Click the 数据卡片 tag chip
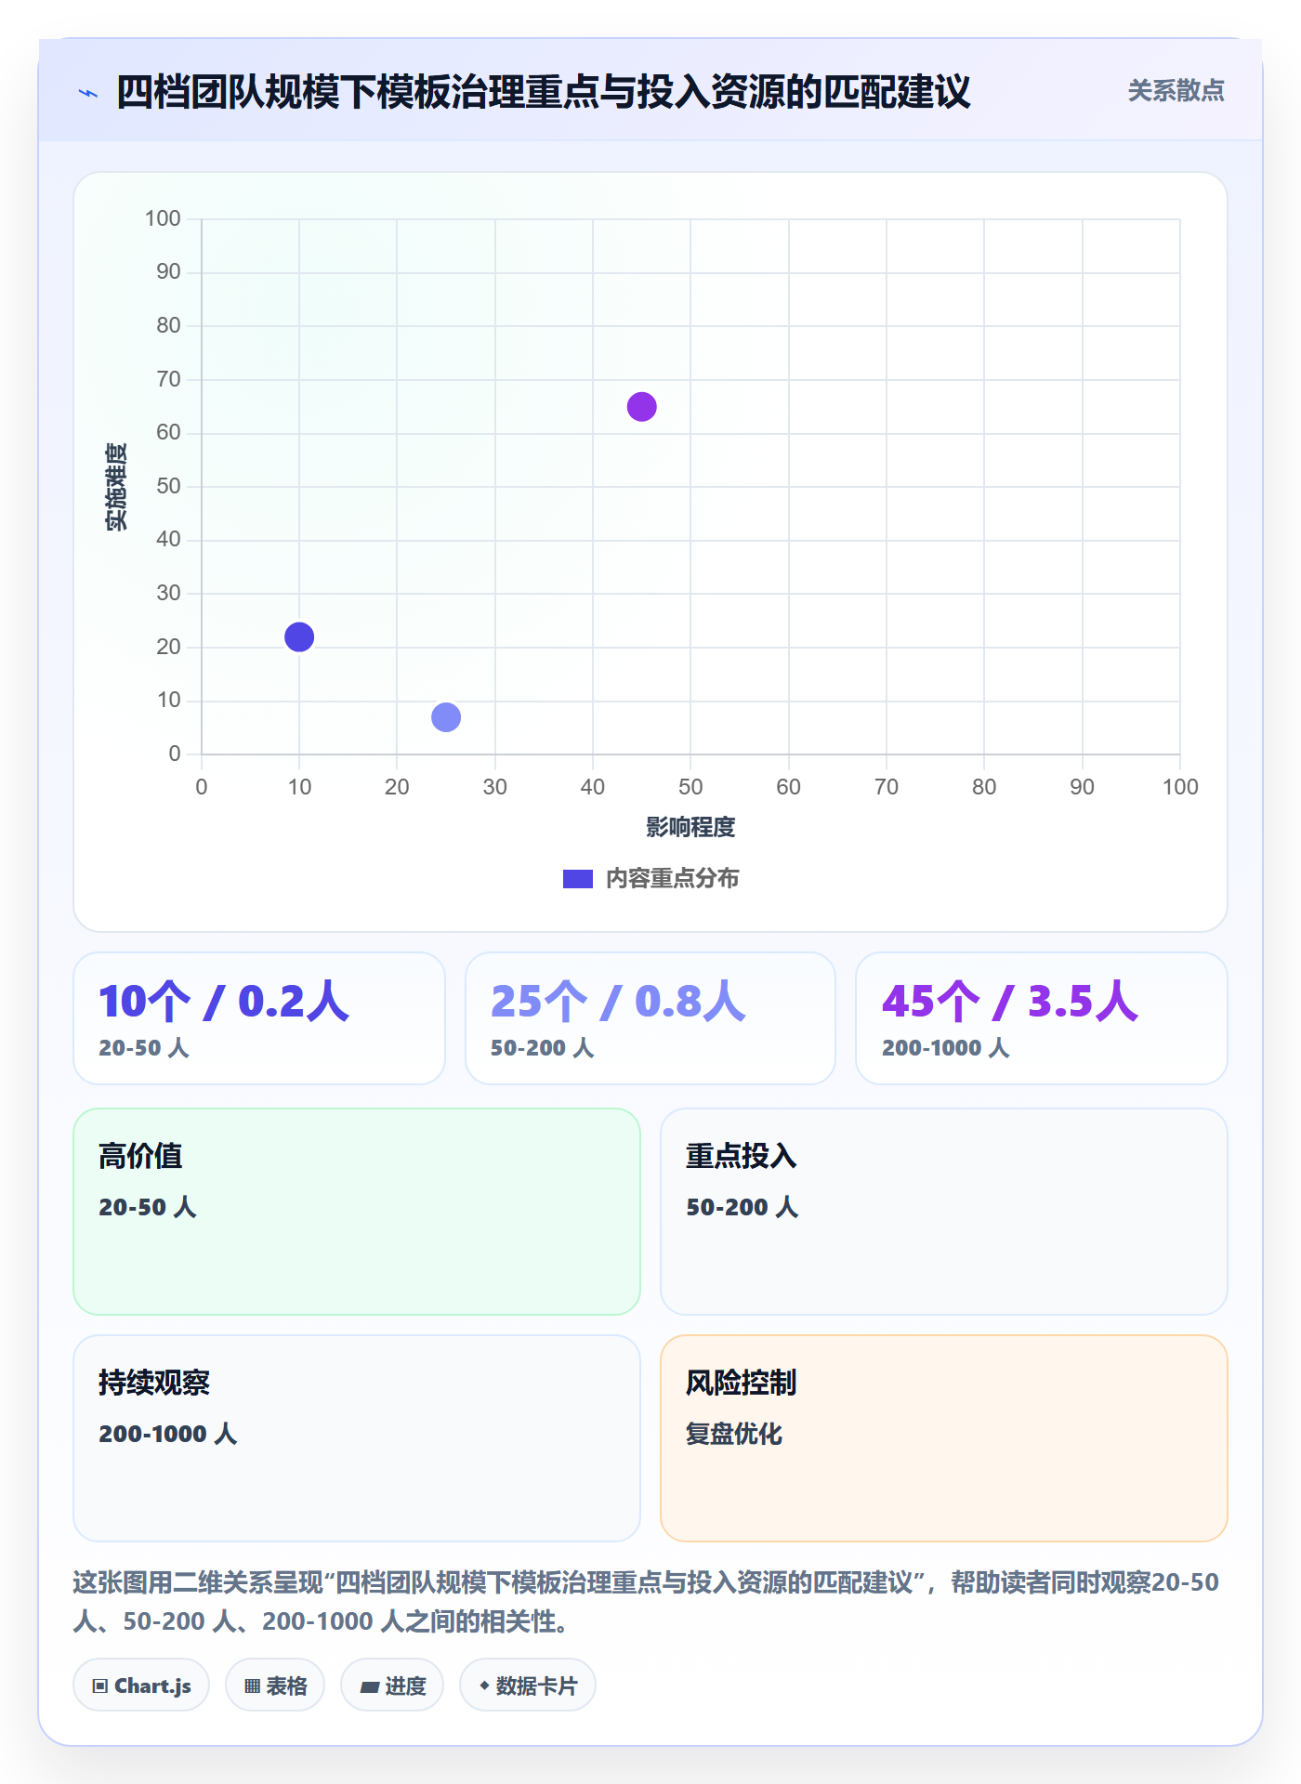The image size is (1301, 1784). pyautogui.click(x=528, y=1686)
